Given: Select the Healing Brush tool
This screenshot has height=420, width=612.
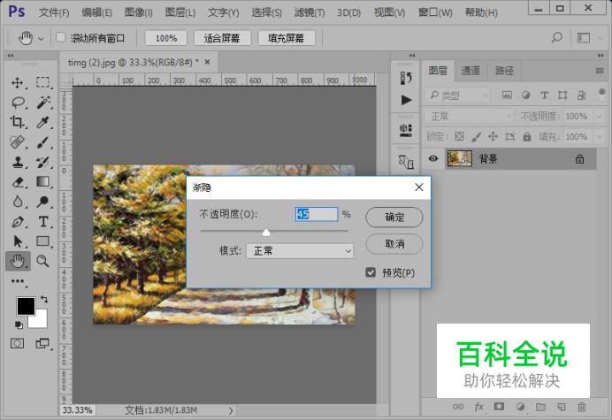Looking at the screenshot, I should click(17, 142).
